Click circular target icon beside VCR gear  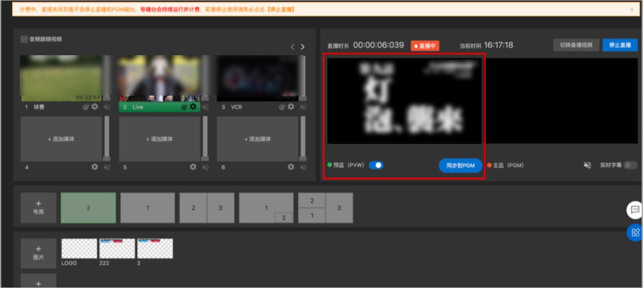(283, 107)
